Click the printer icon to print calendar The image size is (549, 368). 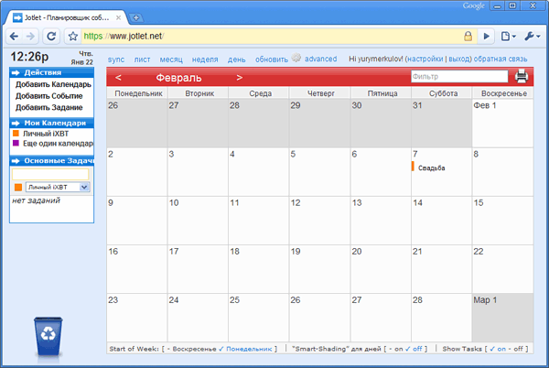pyautogui.click(x=522, y=76)
